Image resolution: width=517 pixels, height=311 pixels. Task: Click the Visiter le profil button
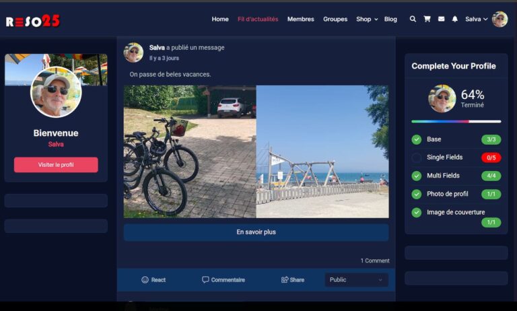coord(56,165)
